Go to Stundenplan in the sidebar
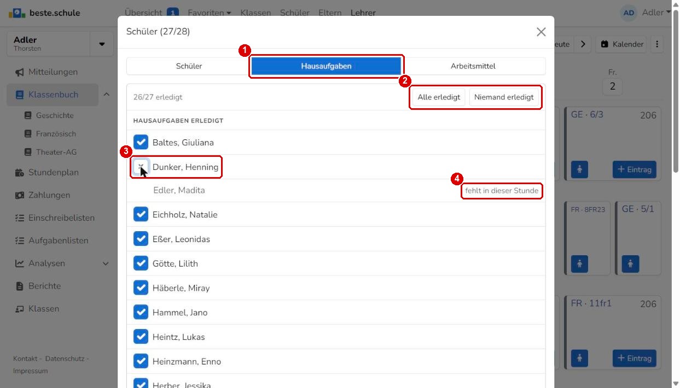This screenshot has width=680, height=388. tap(54, 173)
